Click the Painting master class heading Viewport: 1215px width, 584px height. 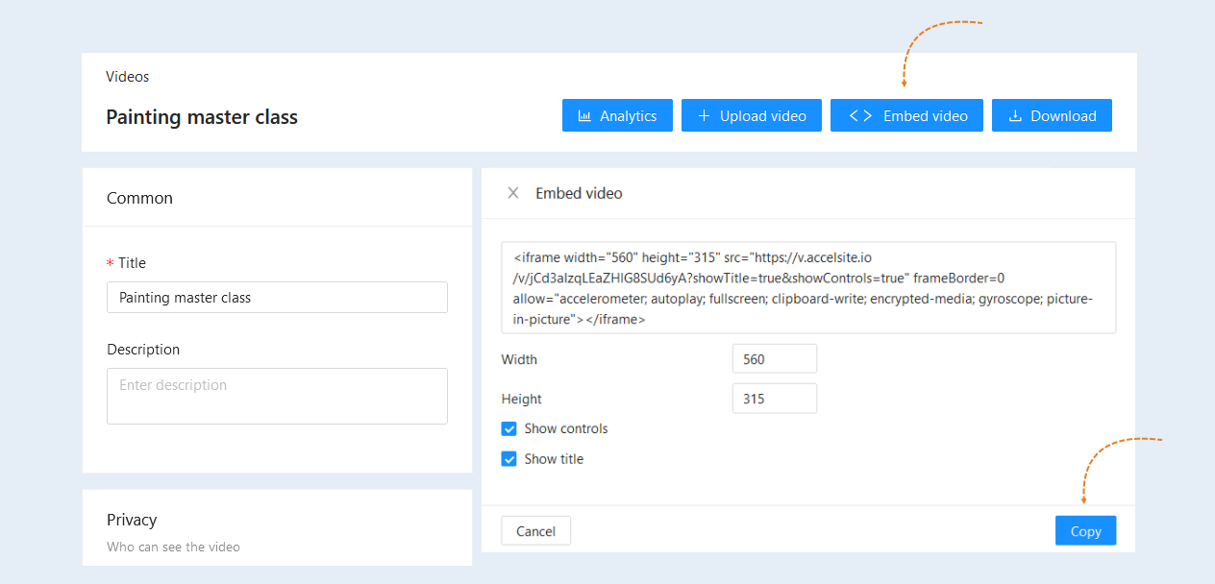[x=202, y=117]
